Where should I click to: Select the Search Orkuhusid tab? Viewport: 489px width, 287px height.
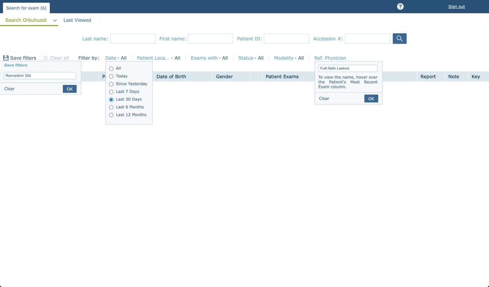[x=26, y=20]
